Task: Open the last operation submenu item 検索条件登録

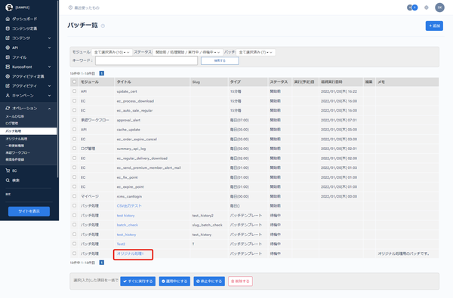Action: click(15, 159)
